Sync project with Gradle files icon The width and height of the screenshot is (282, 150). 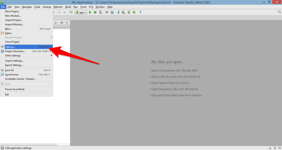click(118, 12)
